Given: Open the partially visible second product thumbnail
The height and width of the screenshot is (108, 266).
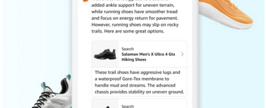Looking at the screenshot, I should click(x=105, y=107).
